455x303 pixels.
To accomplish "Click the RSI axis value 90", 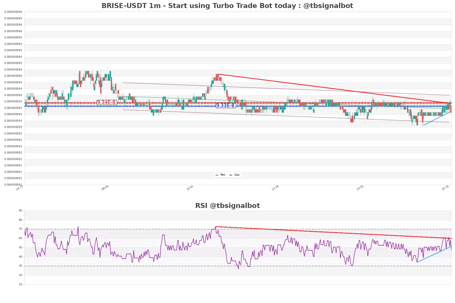I will tap(20, 211).
